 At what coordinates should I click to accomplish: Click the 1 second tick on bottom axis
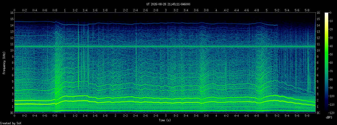click(65, 116)
